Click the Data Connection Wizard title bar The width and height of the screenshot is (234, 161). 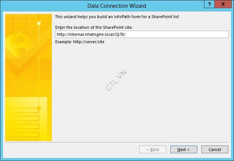[x=117, y=6]
